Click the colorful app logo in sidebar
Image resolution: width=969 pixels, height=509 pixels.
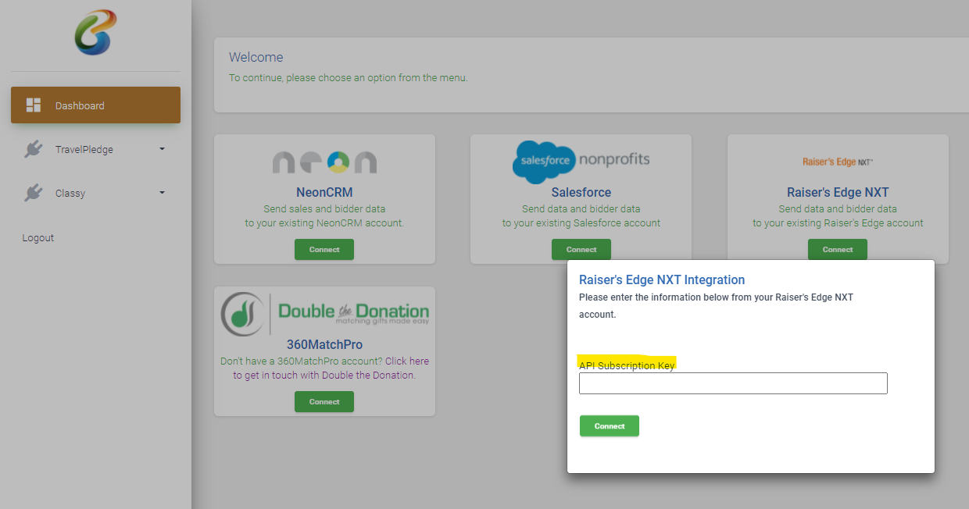pyautogui.click(x=95, y=33)
